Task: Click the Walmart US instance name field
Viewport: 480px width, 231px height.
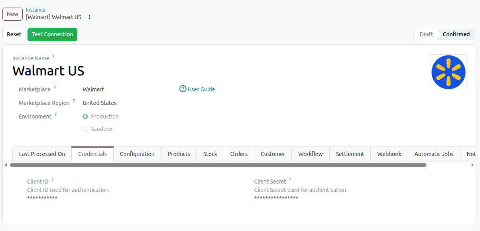Action: (x=48, y=71)
